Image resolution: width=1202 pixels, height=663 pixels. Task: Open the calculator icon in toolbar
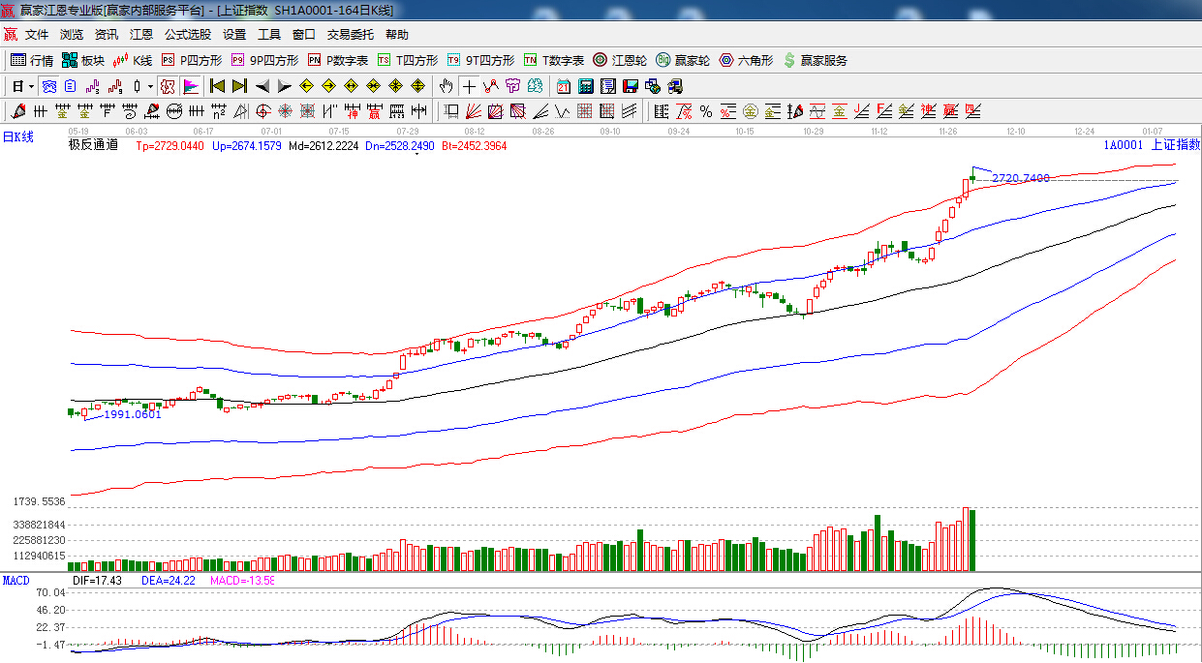[585, 86]
